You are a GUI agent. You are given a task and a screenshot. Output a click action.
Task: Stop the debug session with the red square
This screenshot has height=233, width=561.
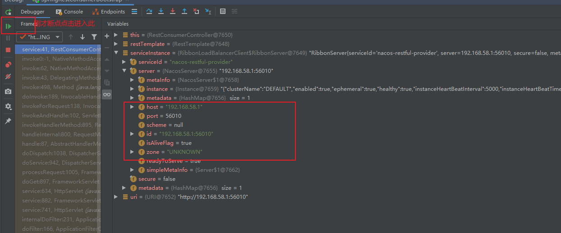click(x=8, y=50)
